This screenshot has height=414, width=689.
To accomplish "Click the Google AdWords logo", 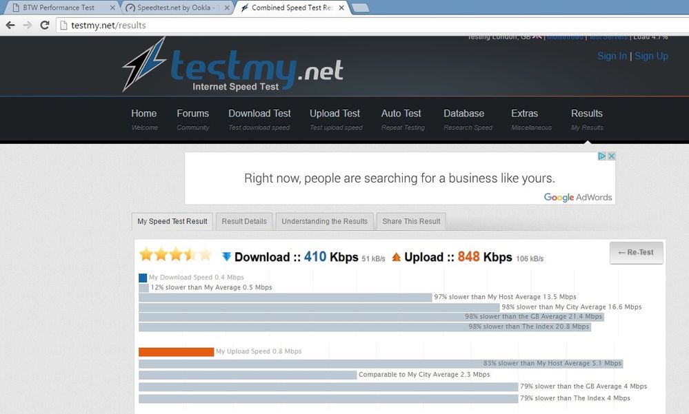I will [x=578, y=197].
